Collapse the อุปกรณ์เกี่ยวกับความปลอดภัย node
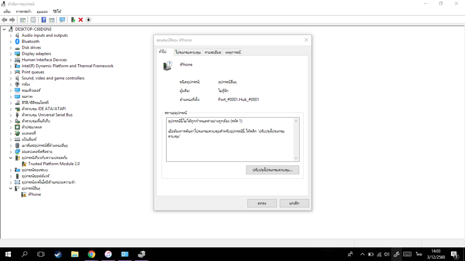The height and width of the screenshot is (261, 465). 11,158
